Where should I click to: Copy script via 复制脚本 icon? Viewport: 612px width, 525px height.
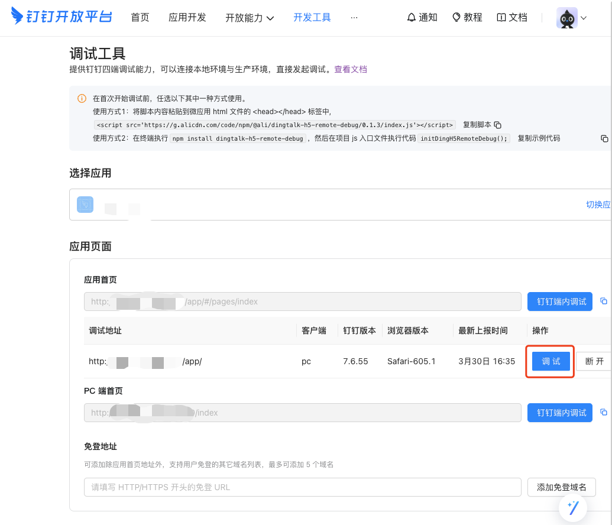[498, 125]
